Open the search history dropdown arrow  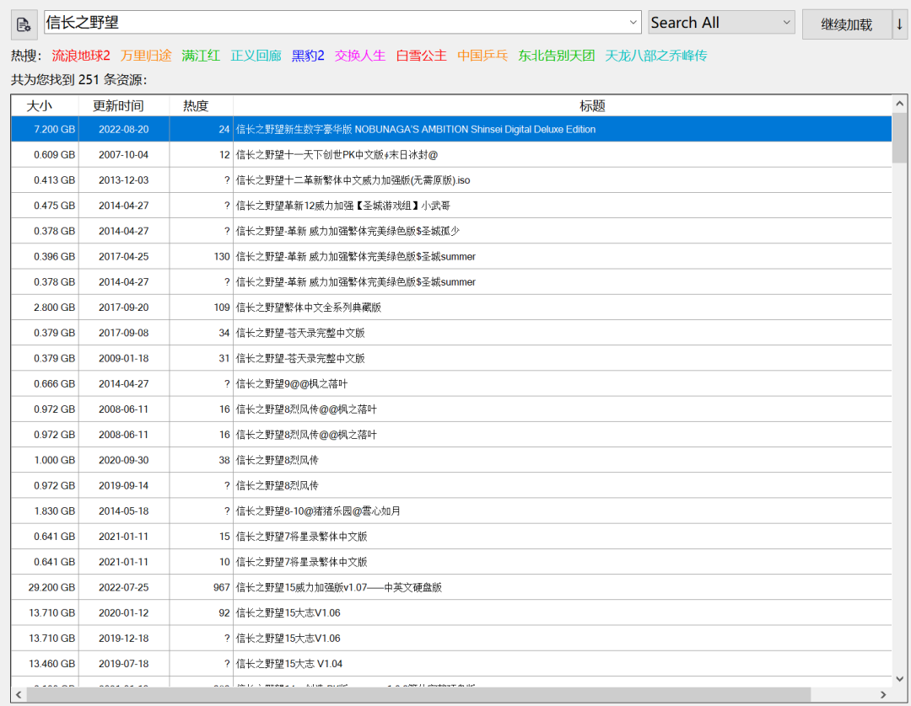tap(633, 23)
